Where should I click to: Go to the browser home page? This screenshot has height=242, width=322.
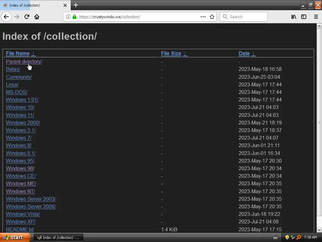tap(37, 17)
